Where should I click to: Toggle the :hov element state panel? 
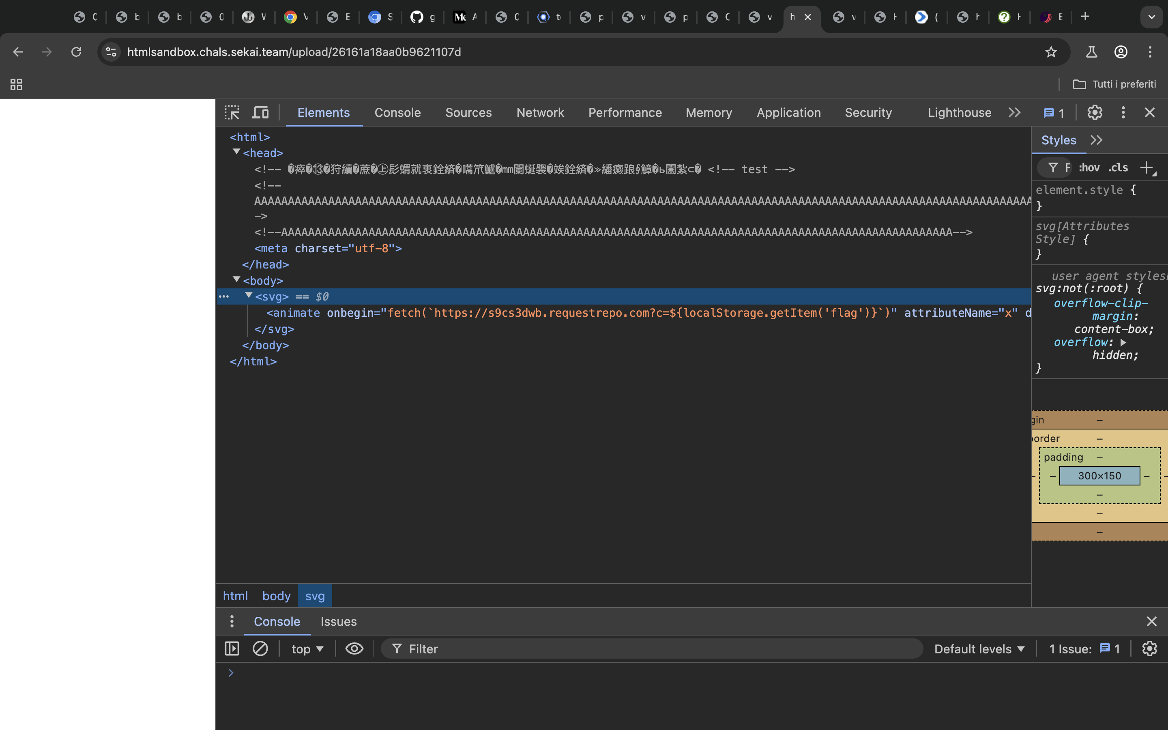(1089, 167)
